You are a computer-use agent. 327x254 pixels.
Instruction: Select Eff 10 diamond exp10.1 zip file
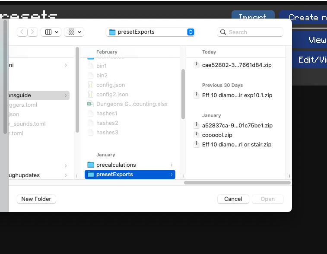pyautogui.click(x=237, y=95)
